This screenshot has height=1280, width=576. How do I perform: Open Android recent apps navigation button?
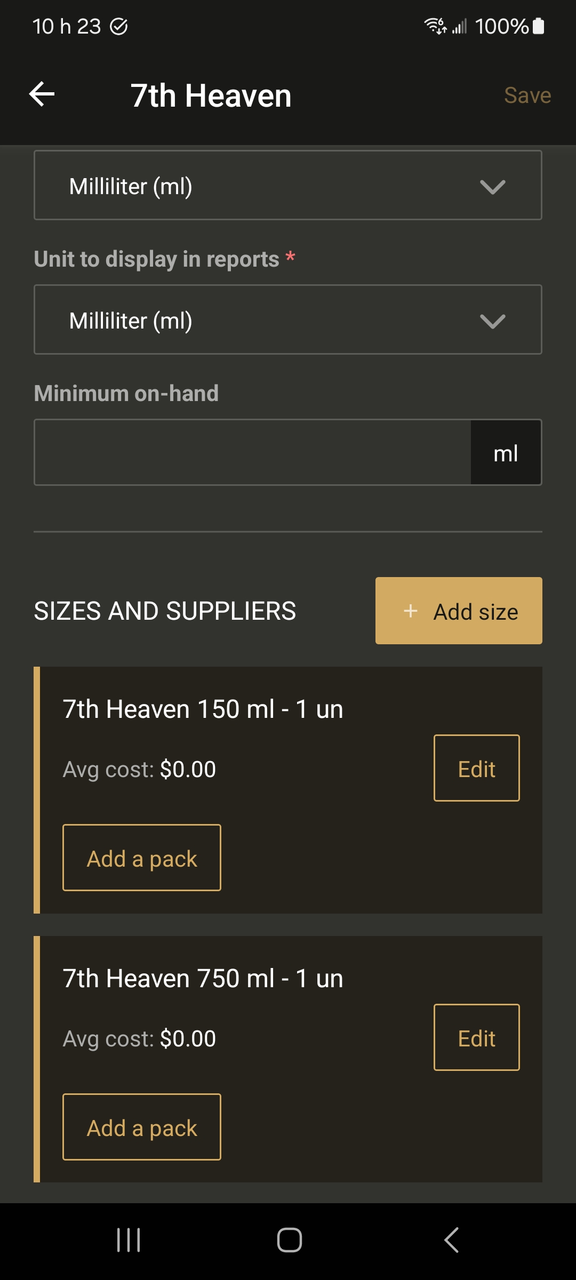coord(129,1240)
